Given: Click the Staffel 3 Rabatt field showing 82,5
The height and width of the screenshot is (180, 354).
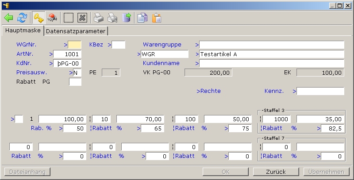Looking at the screenshot, I should (x=332, y=129).
